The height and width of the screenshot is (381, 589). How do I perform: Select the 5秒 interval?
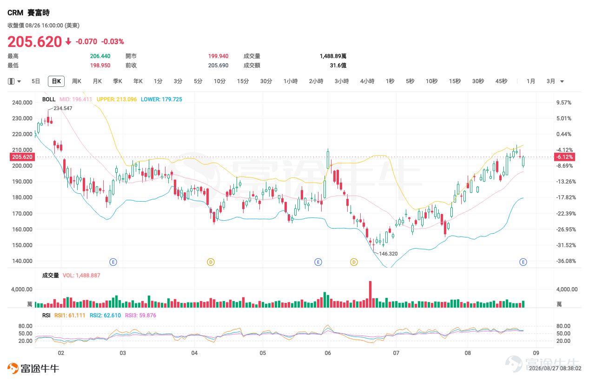coord(410,81)
